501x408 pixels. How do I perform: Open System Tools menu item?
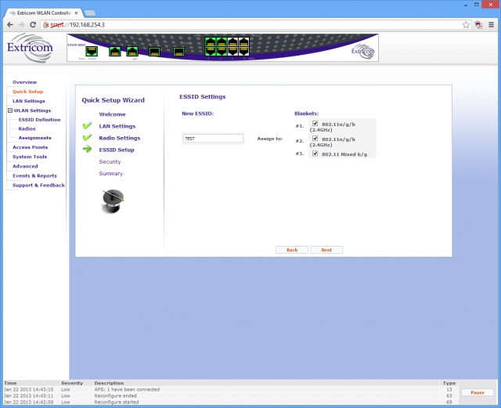30,157
